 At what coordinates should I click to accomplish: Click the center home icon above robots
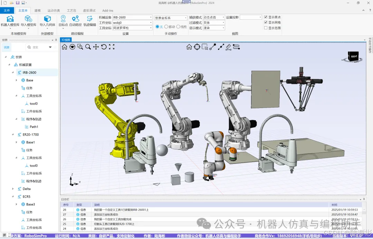pyautogui.click(x=189, y=47)
